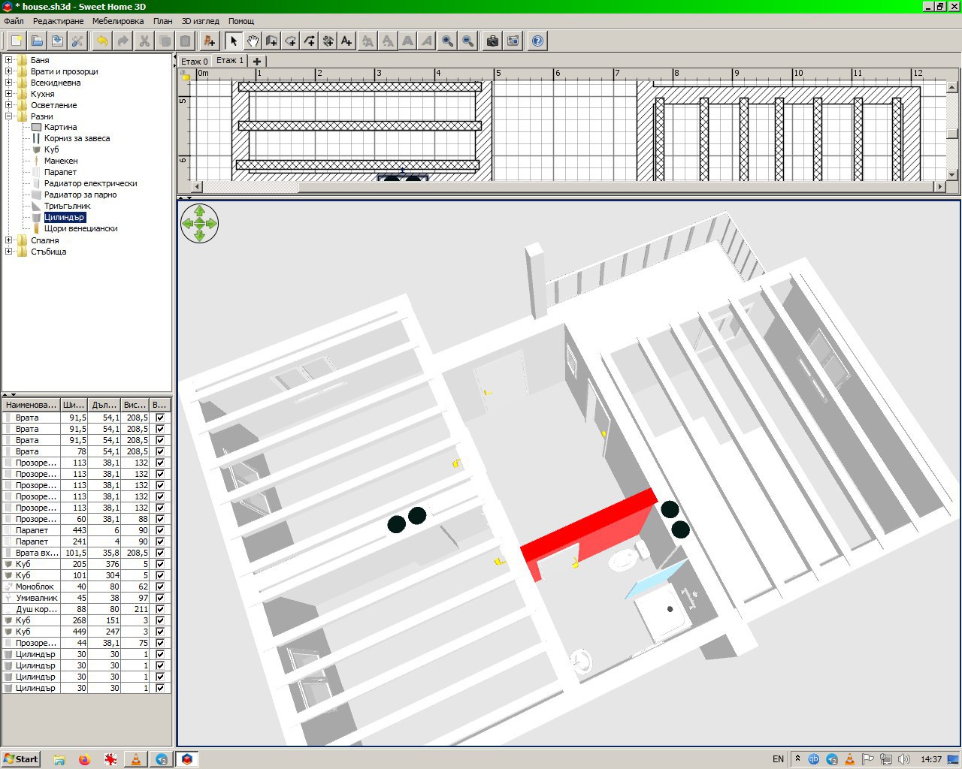Switch to the Етаж 0 tab
This screenshot has width=962, height=769.
(x=195, y=62)
